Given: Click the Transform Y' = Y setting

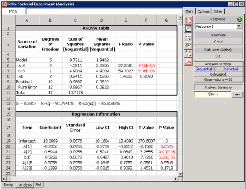Looking at the screenshot, I should coord(218,41).
